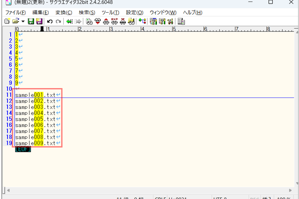
Task: Undo the last edit
Action: (x=50, y=21)
